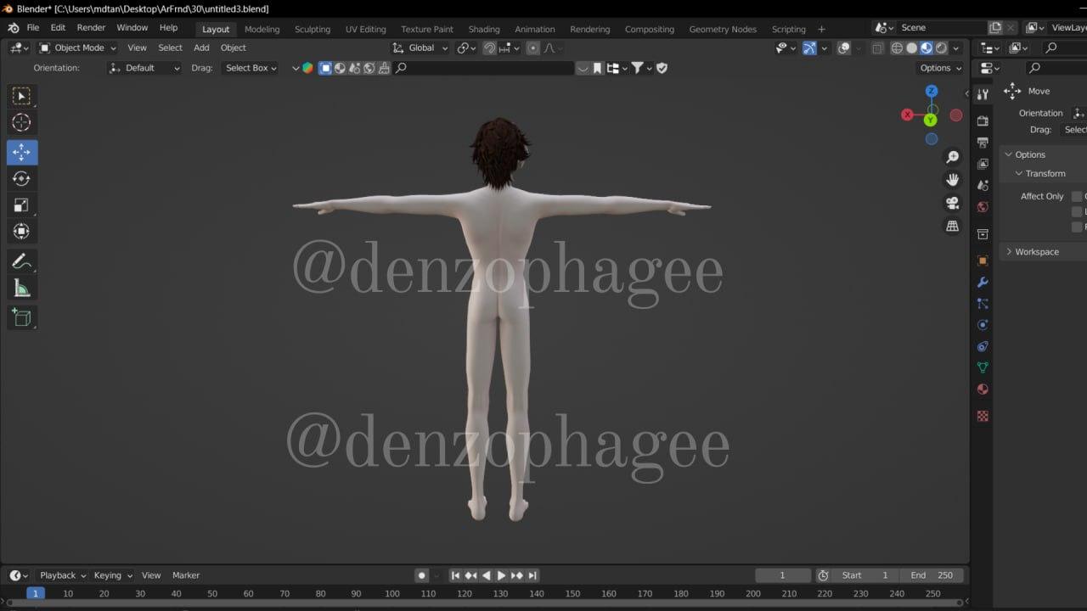Viewport: 1087px width, 611px height.
Task: Open the Select Box drag dropdown
Action: [251, 68]
